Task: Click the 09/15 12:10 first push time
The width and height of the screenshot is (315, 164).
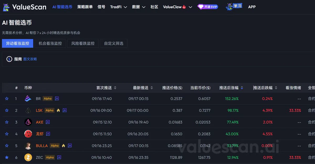Action: click(102, 122)
